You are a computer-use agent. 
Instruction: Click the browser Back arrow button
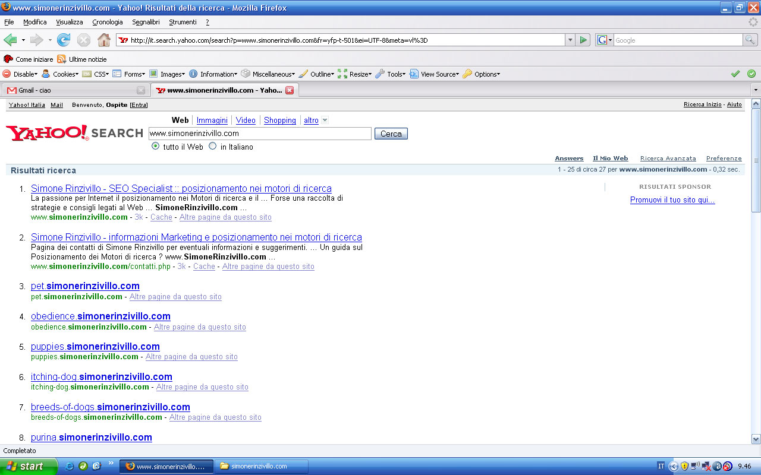click(10, 40)
